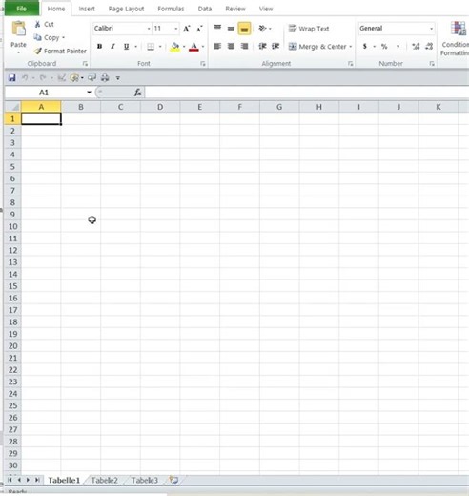The height and width of the screenshot is (496, 469).
Task: Switch to sheet Tabelle2
Action: coord(105,480)
